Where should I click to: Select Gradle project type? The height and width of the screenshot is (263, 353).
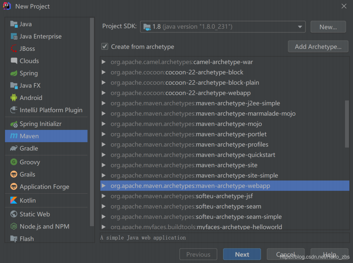[46, 148]
